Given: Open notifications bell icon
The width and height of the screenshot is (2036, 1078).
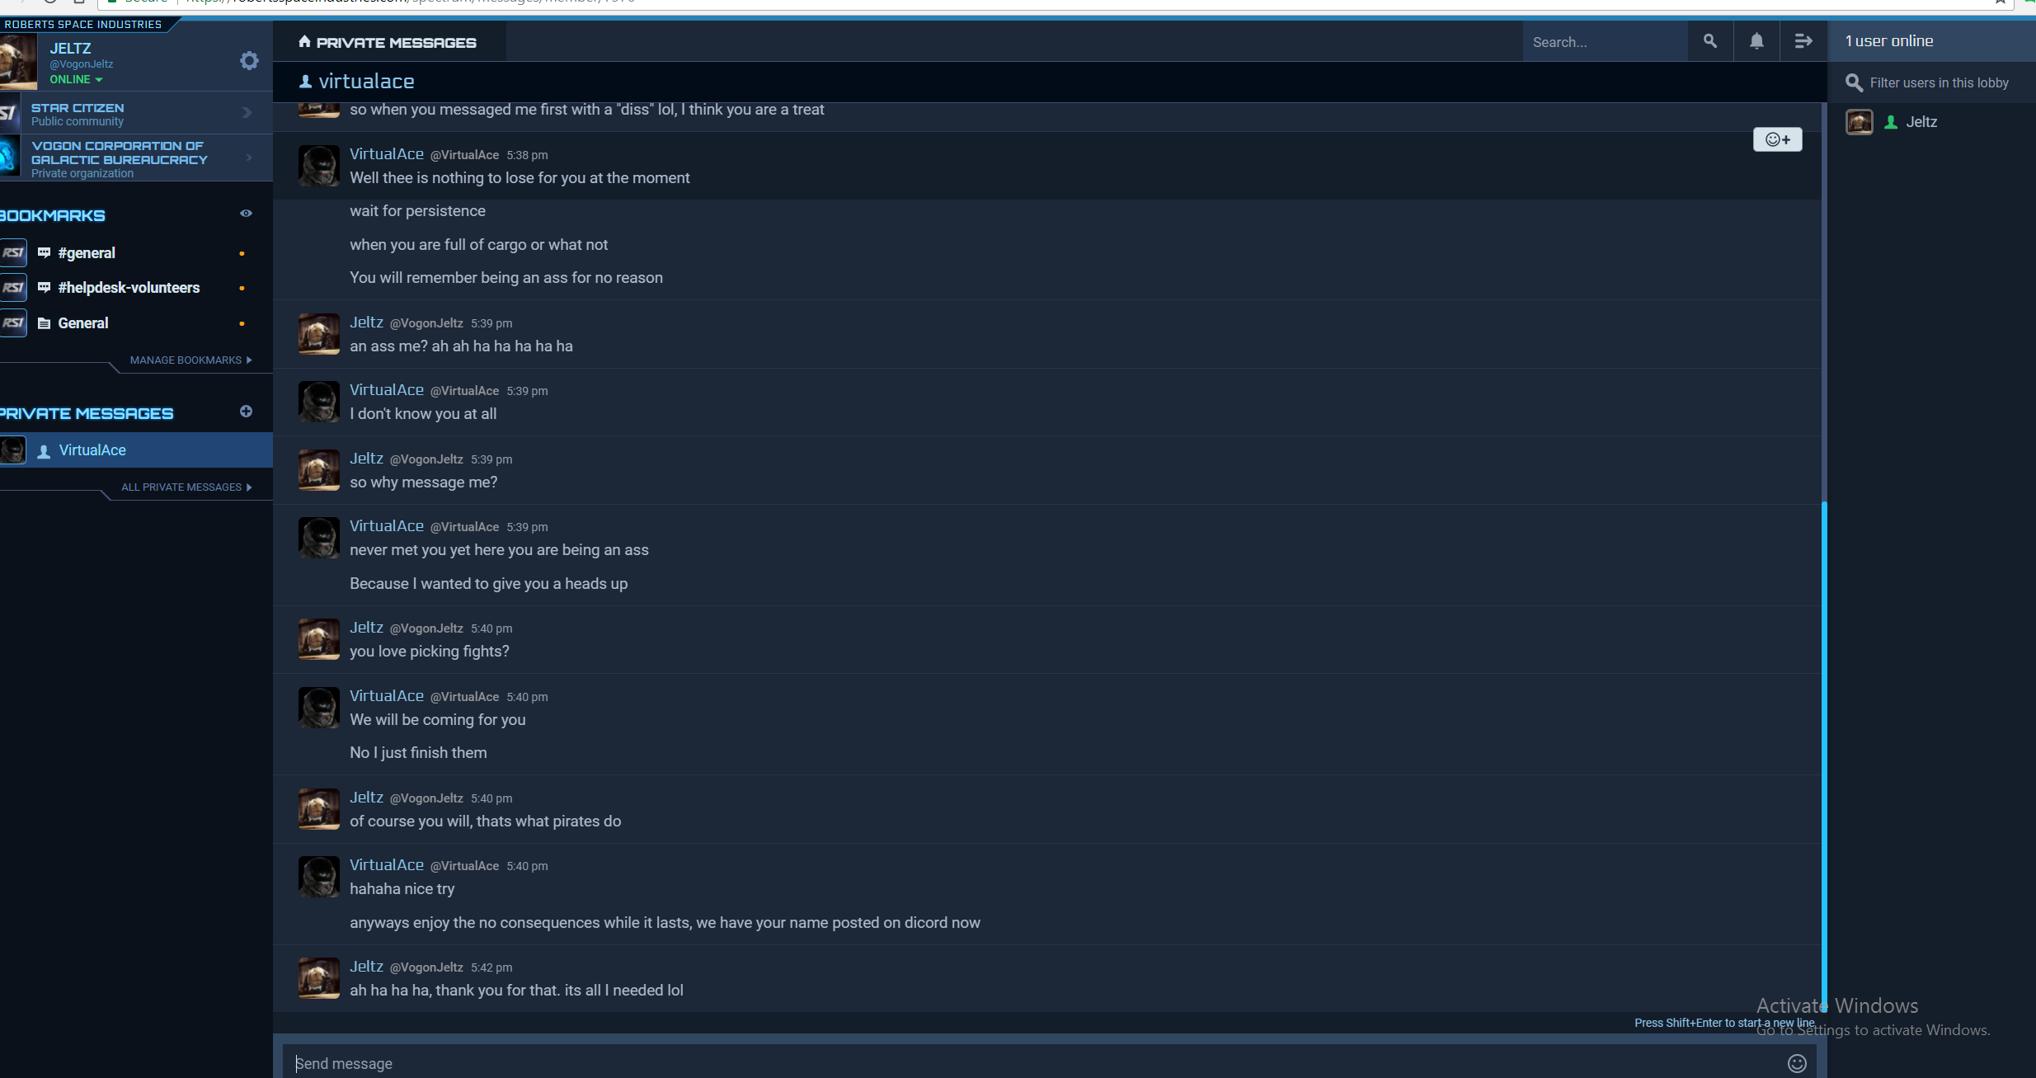Looking at the screenshot, I should click(1756, 41).
